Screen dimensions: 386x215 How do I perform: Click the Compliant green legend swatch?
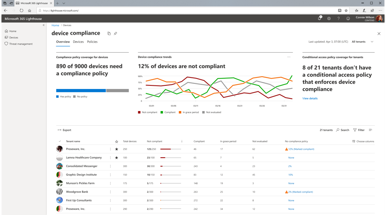(162, 112)
